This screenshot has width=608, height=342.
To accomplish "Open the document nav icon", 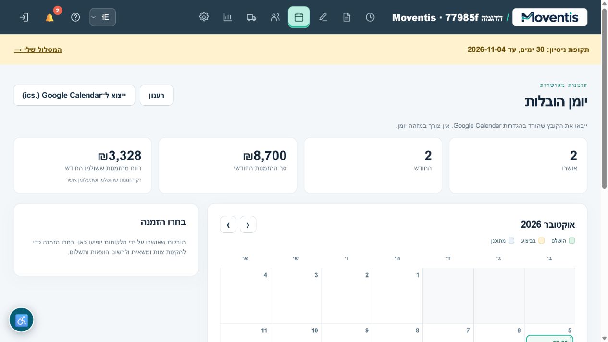I will (x=347, y=17).
